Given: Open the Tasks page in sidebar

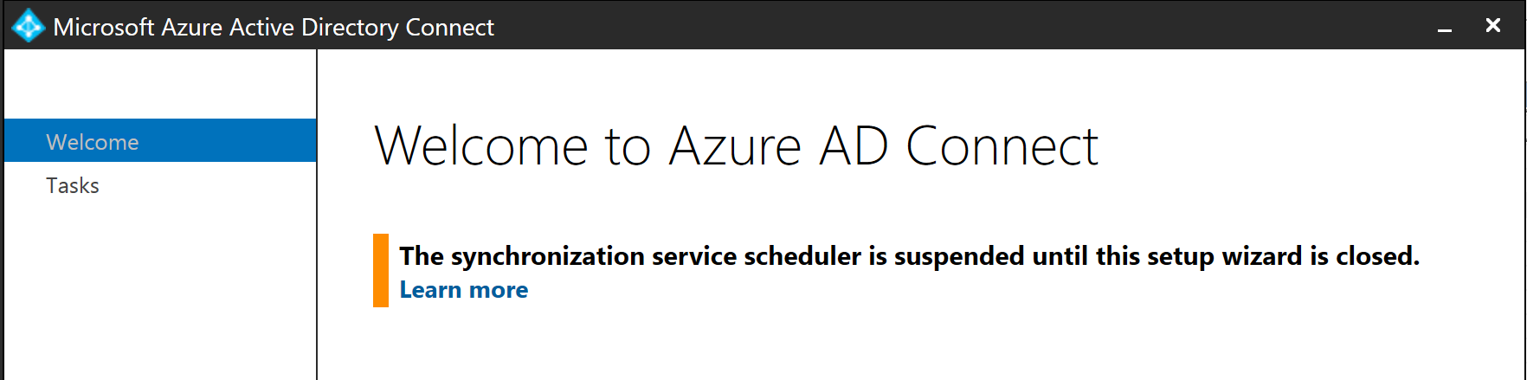Looking at the screenshot, I should pyautogui.click(x=73, y=185).
